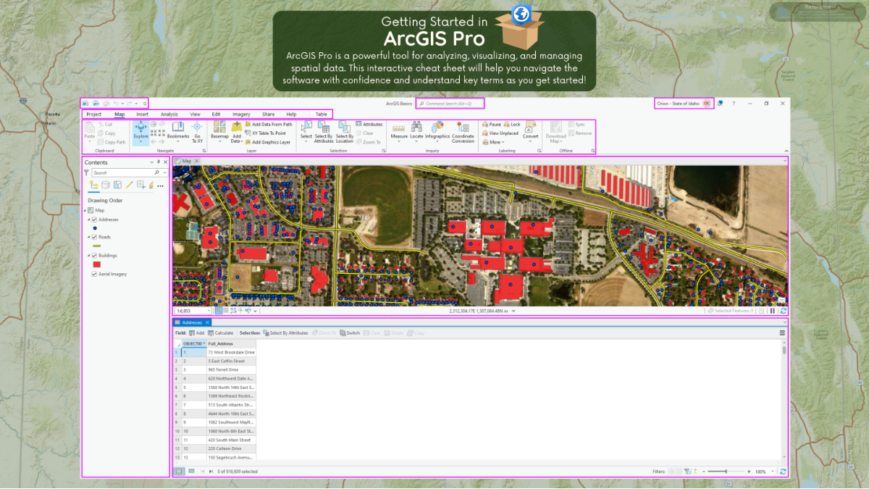Select the Explore navigation tool
The height and width of the screenshot is (489, 869).
click(x=140, y=128)
